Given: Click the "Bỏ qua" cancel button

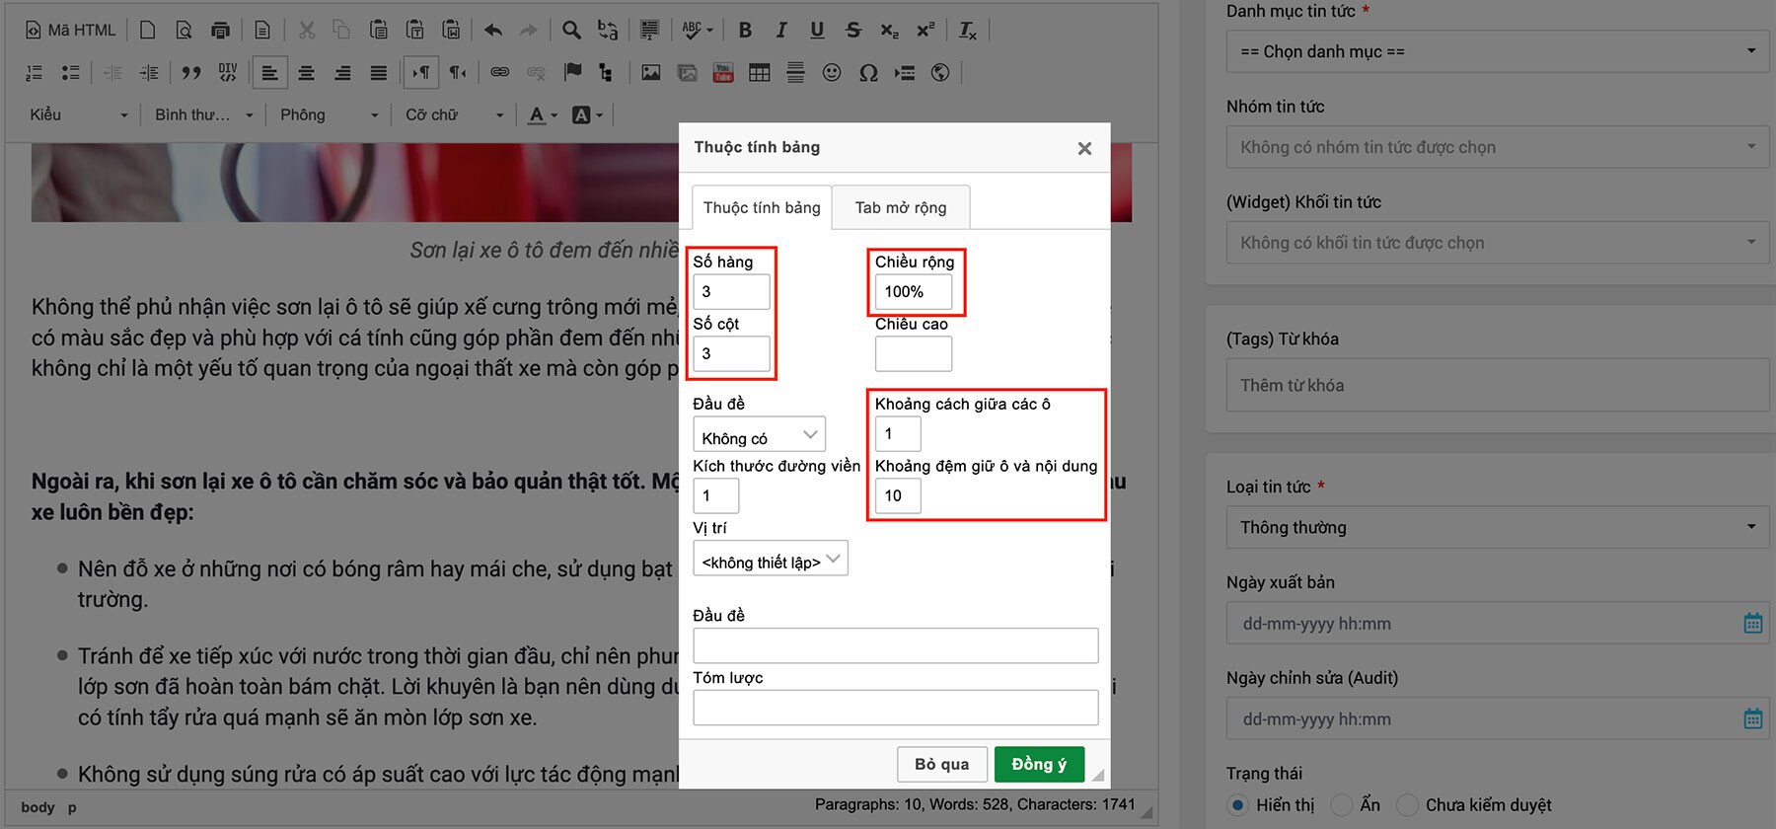Looking at the screenshot, I should (x=940, y=764).
